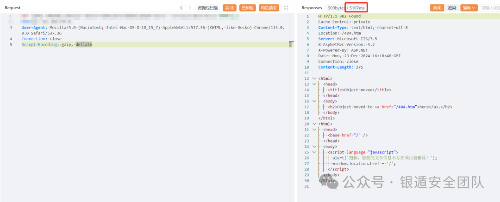This screenshot has height=202, width=500.
Task: Click the 数据包扫描 button
Action: click(207, 8)
